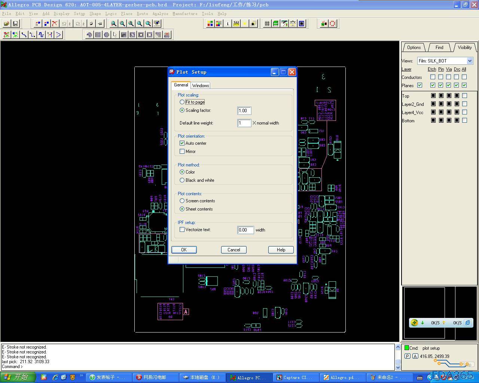Toggle the grid icon in toolbar
The image size is (479, 383).
(x=267, y=24)
